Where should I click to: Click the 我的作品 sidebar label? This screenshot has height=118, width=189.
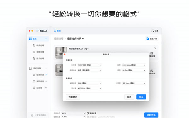37,68
